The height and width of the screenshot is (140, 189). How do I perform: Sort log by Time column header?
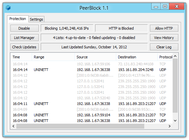click(21, 57)
